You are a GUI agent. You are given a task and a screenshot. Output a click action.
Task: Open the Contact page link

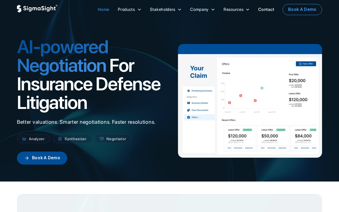coord(266,10)
